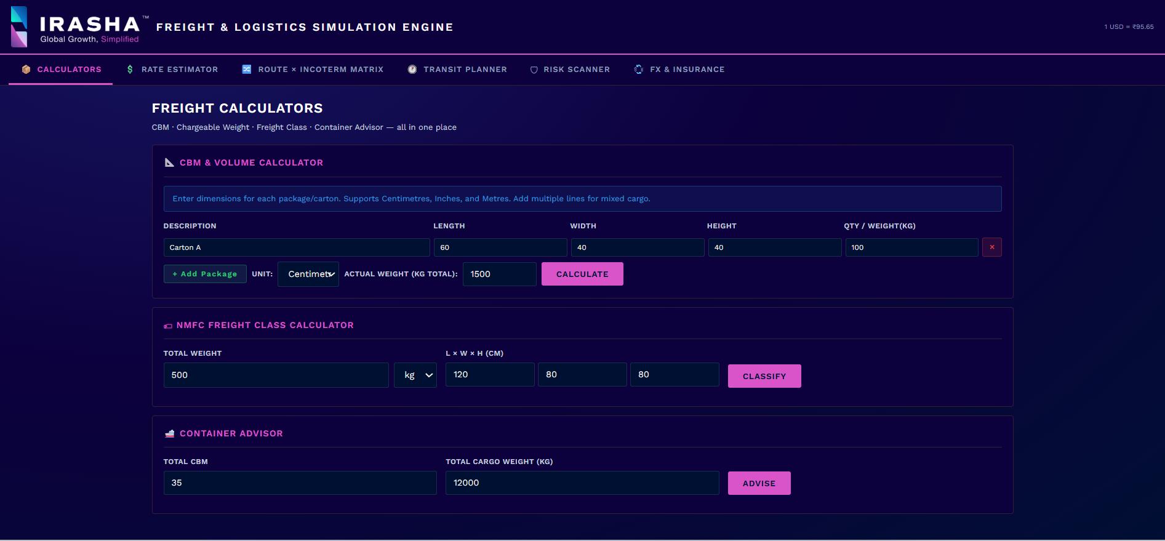The width and height of the screenshot is (1165, 541).
Task: Click the FX & Insurance cycle icon
Action: 639,70
